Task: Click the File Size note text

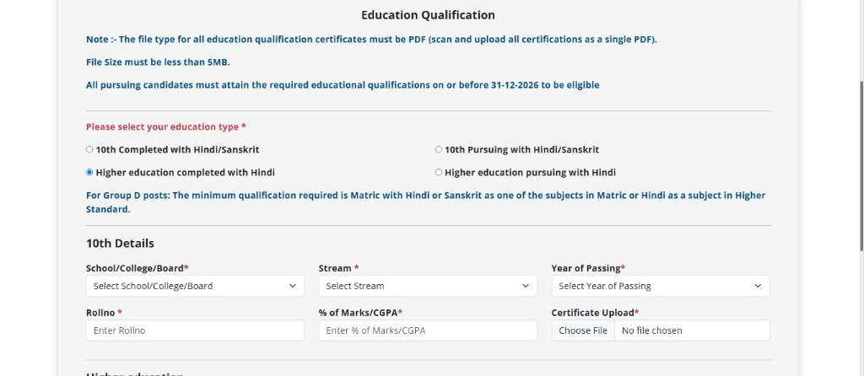Action: [x=158, y=62]
